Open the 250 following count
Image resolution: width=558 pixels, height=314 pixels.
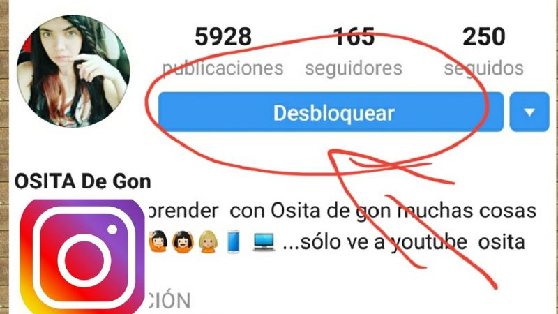(x=483, y=36)
